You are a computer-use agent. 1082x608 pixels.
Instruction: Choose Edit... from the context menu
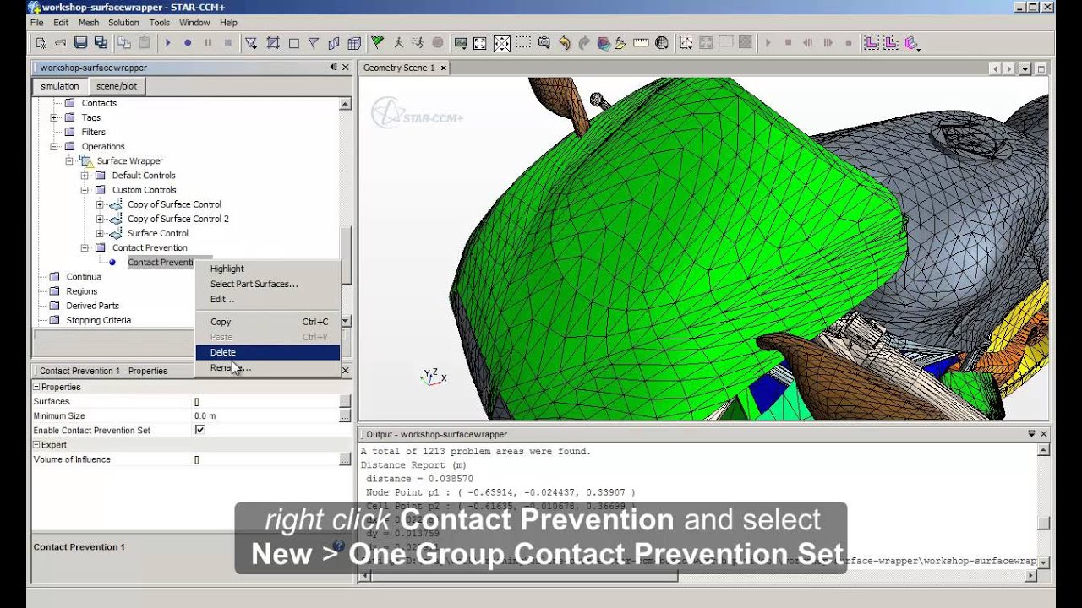[267, 299]
